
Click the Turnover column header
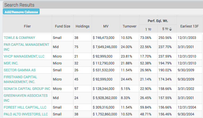coord(129,26)
